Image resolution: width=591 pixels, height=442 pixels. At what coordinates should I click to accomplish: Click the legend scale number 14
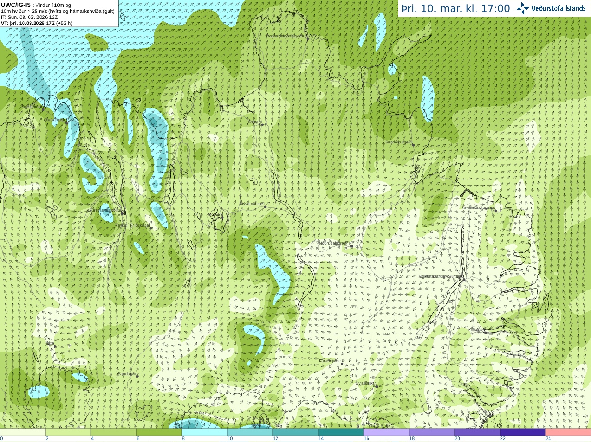pyautogui.click(x=321, y=439)
